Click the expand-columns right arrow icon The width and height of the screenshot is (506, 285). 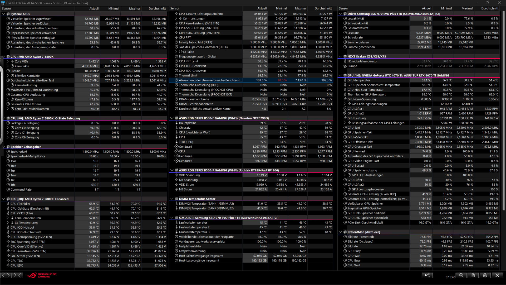click(6, 275)
